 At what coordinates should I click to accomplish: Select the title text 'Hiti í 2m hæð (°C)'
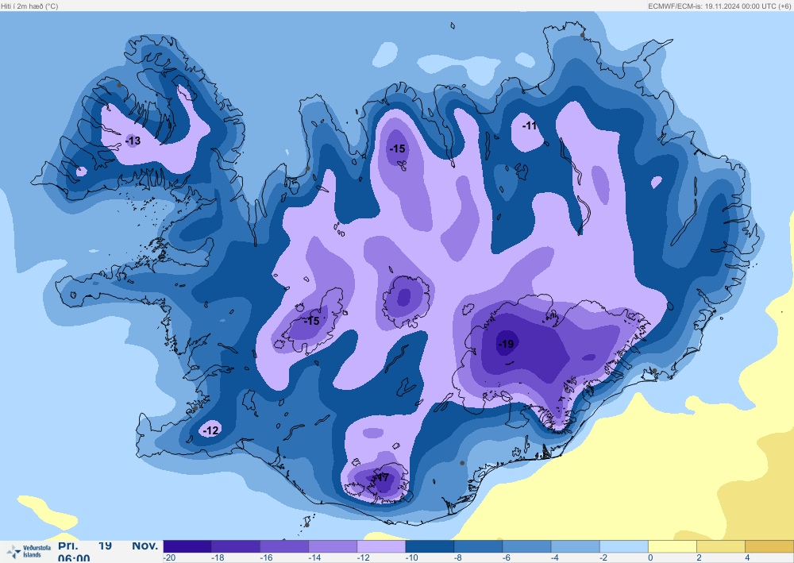[29, 6]
